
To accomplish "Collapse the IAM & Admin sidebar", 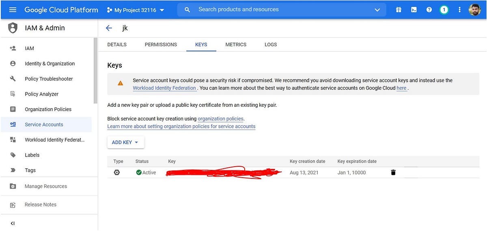I will tap(12, 223).
